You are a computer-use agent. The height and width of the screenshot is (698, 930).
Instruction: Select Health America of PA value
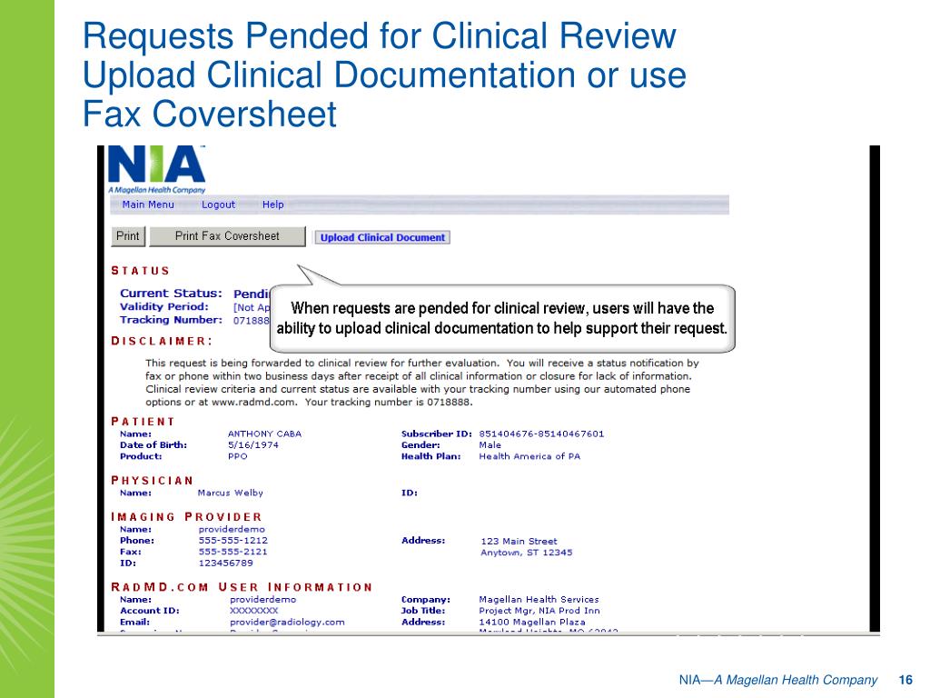pyautogui.click(x=529, y=456)
